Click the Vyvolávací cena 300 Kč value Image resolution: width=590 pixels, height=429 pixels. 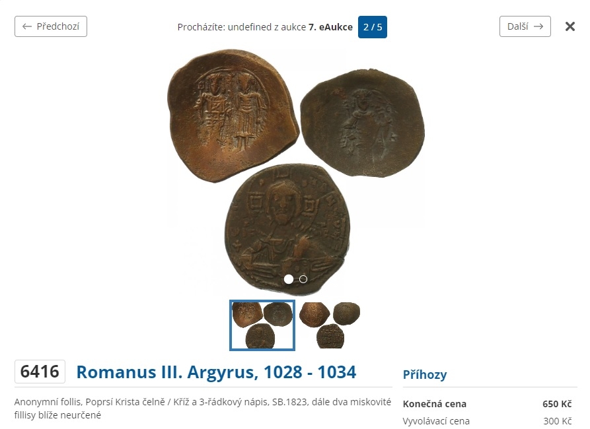557,420
